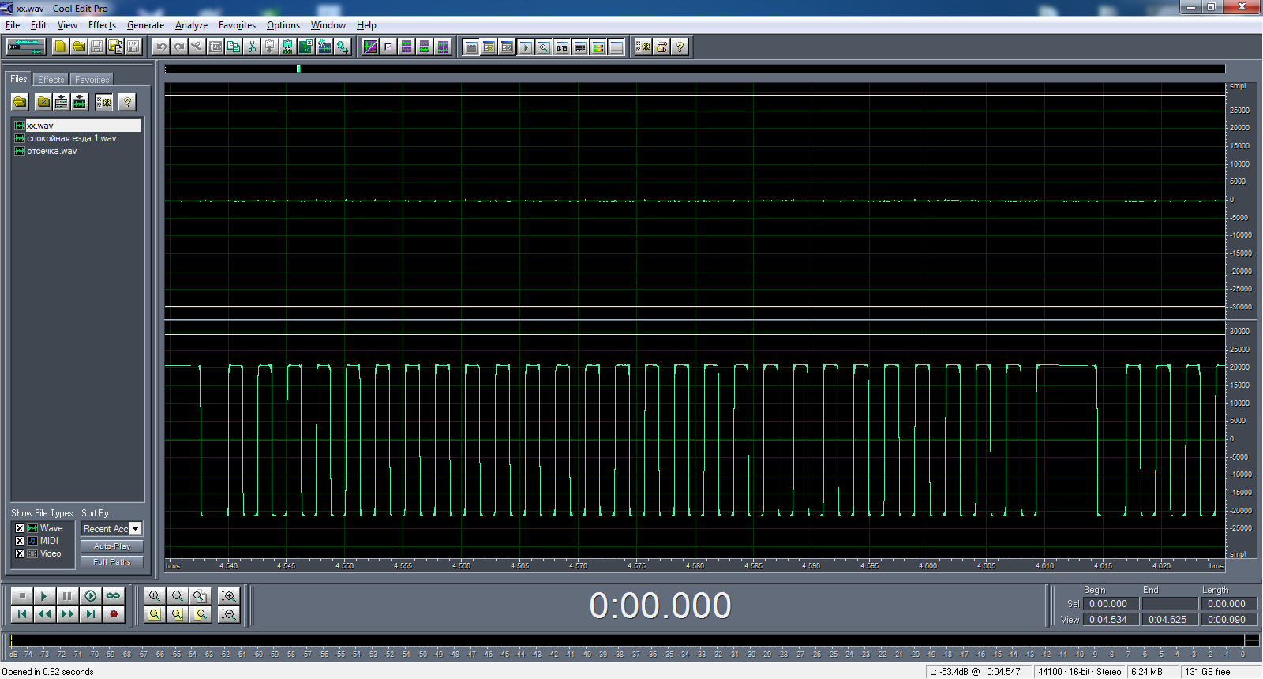
Task: Zoom in horizontally
Action: (155, 596)
